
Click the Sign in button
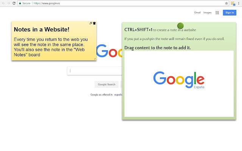click(230, 12)
